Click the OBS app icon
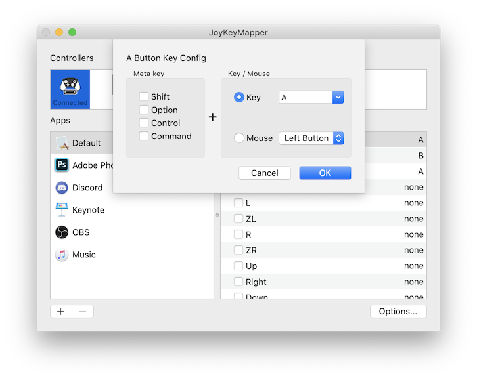 pos(62,232)
